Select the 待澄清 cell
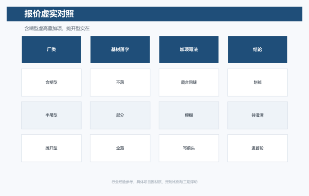309x196 pixels. 258,115
